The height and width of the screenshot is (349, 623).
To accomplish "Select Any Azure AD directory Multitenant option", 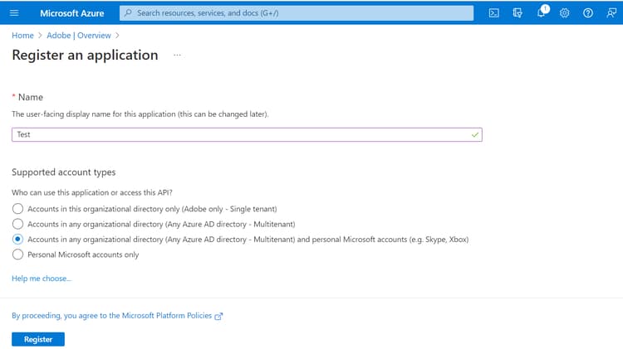I will (18, 224).
